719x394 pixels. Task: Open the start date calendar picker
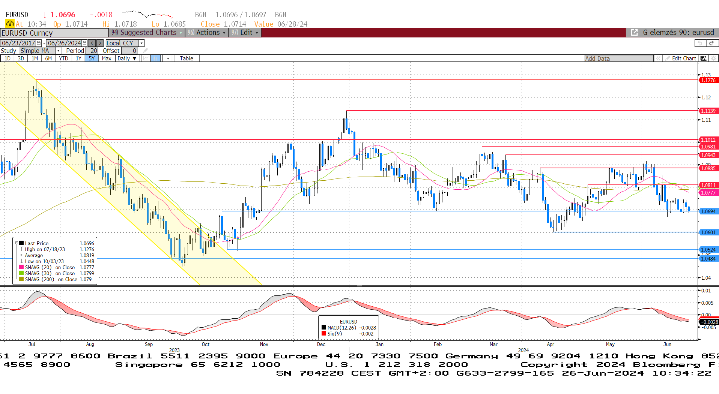point(39,43)
